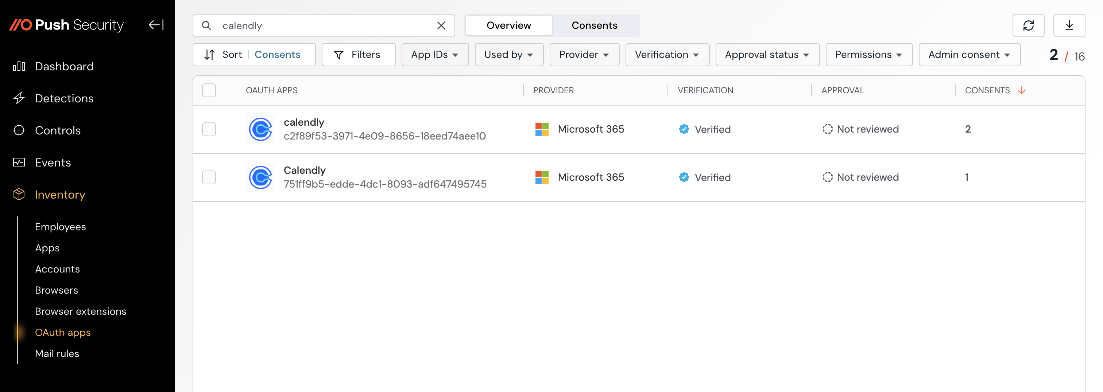Viewport: 1103px width, 392px height.
Task: Click the VERIFICATION column header
Action: [x=705, y=90]
